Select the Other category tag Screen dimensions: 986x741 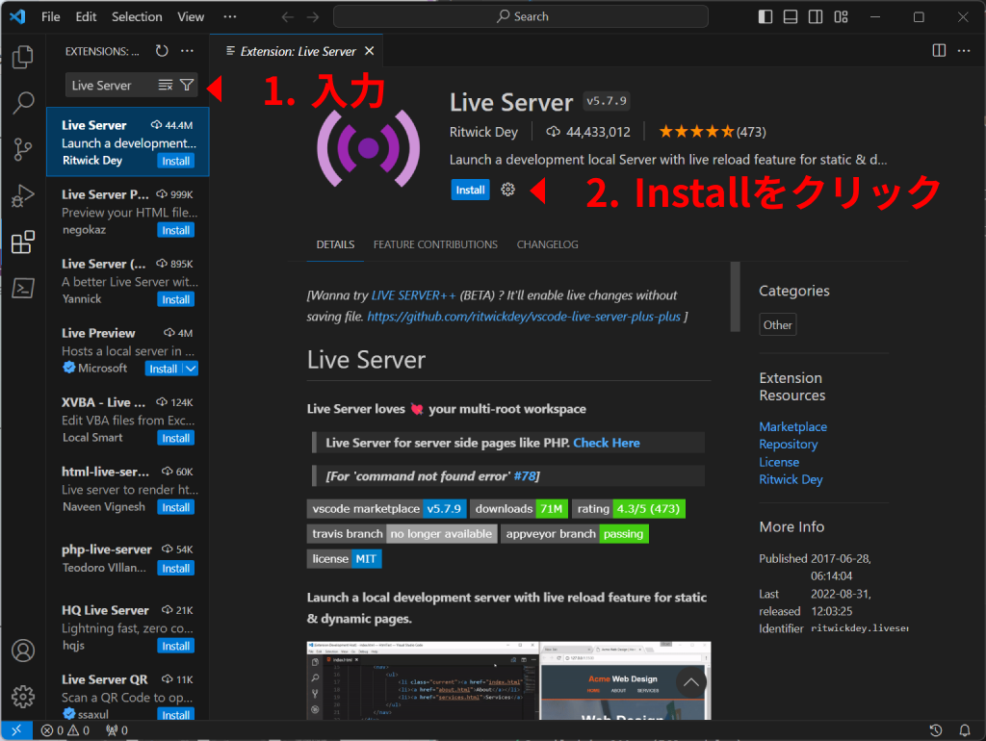(x=777, y=325)
